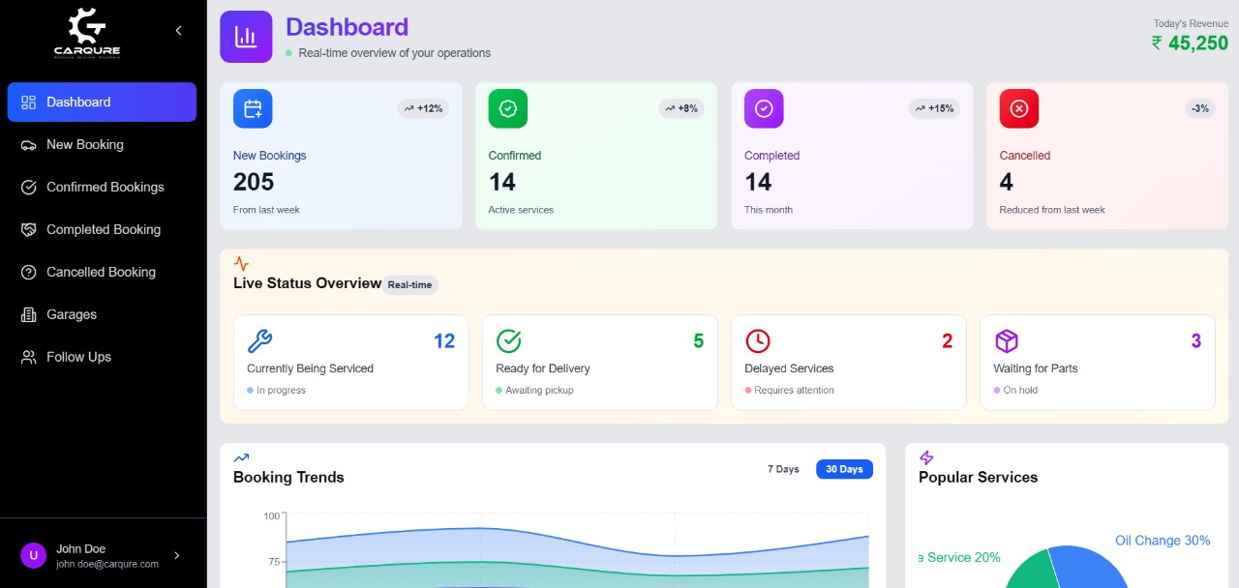Select the 30 Days view

tap(843, 469)
